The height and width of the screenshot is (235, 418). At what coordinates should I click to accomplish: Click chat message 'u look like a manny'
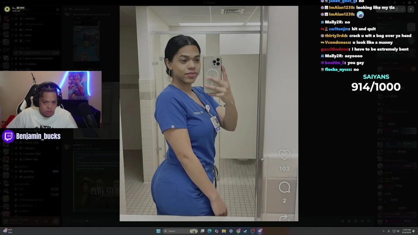click(373, 42)
